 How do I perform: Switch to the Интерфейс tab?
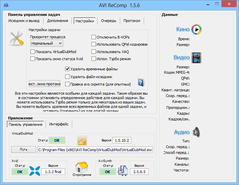click(x=59, y=124)
